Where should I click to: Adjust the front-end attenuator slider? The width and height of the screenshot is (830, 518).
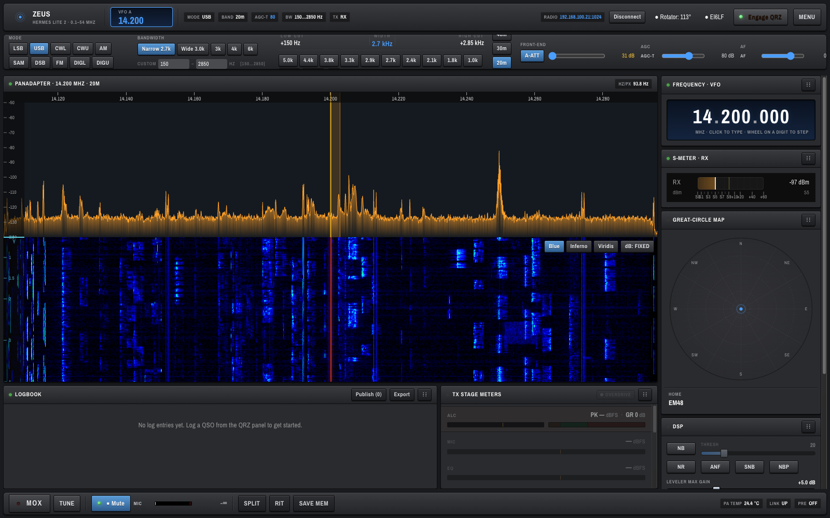pos(577,56)
